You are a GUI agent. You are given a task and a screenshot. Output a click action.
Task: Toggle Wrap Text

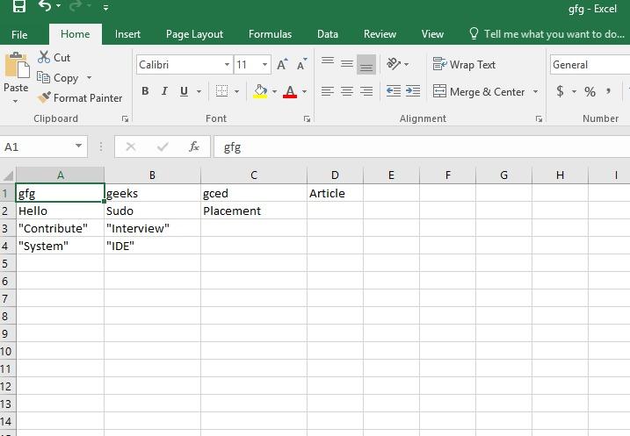pyautogui.click(x=464, y=65)
